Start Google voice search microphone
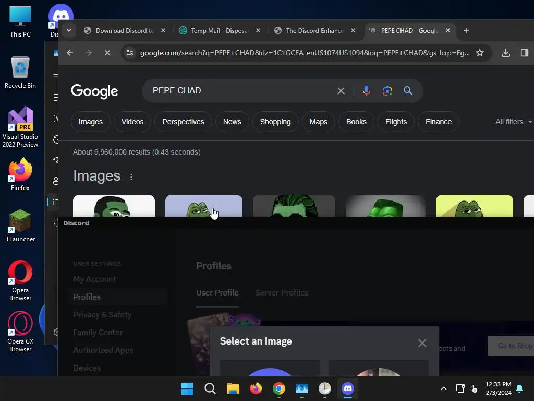 coord(367,91)
